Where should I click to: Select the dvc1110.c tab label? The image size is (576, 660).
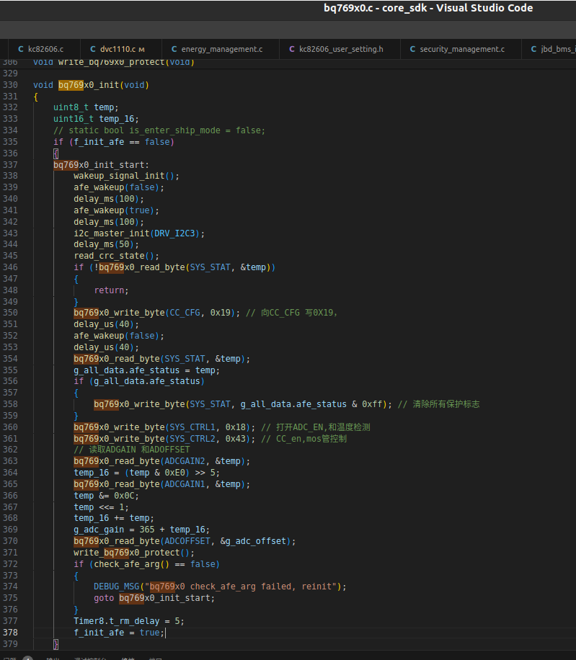(118, 49)
